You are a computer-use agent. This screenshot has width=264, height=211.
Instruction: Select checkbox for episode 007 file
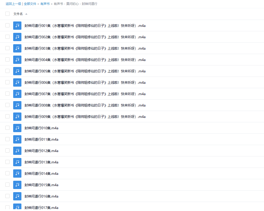point(7,94)
